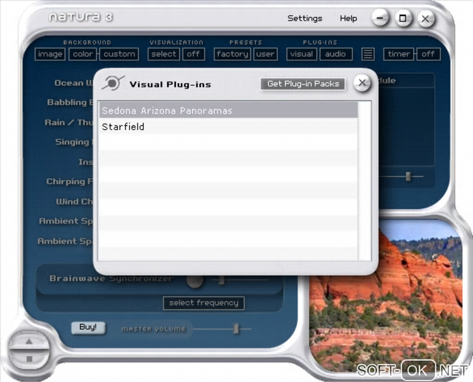Toggle the Brainwave Synchronizer round knob
Viewport: 473px width, 382px height.
(195, 281)
